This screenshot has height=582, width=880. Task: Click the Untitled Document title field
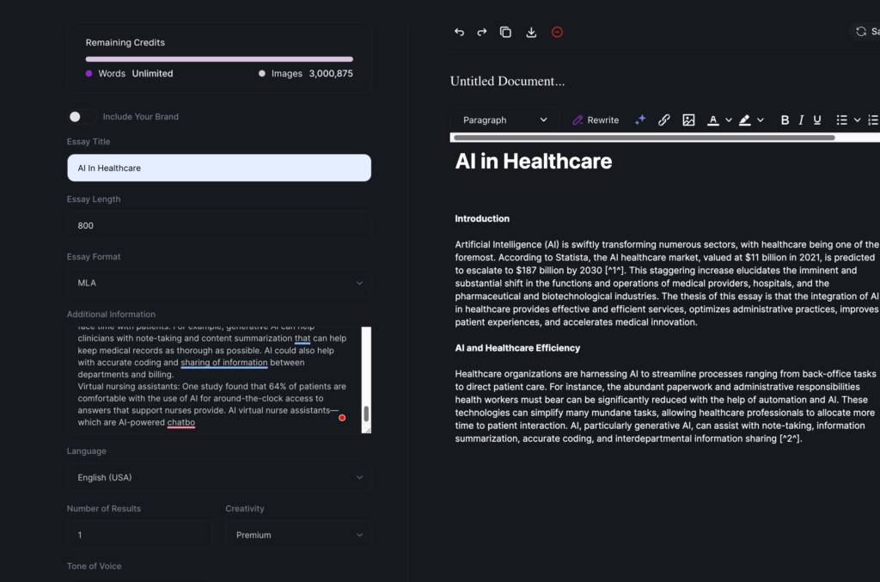click(508, 82)
